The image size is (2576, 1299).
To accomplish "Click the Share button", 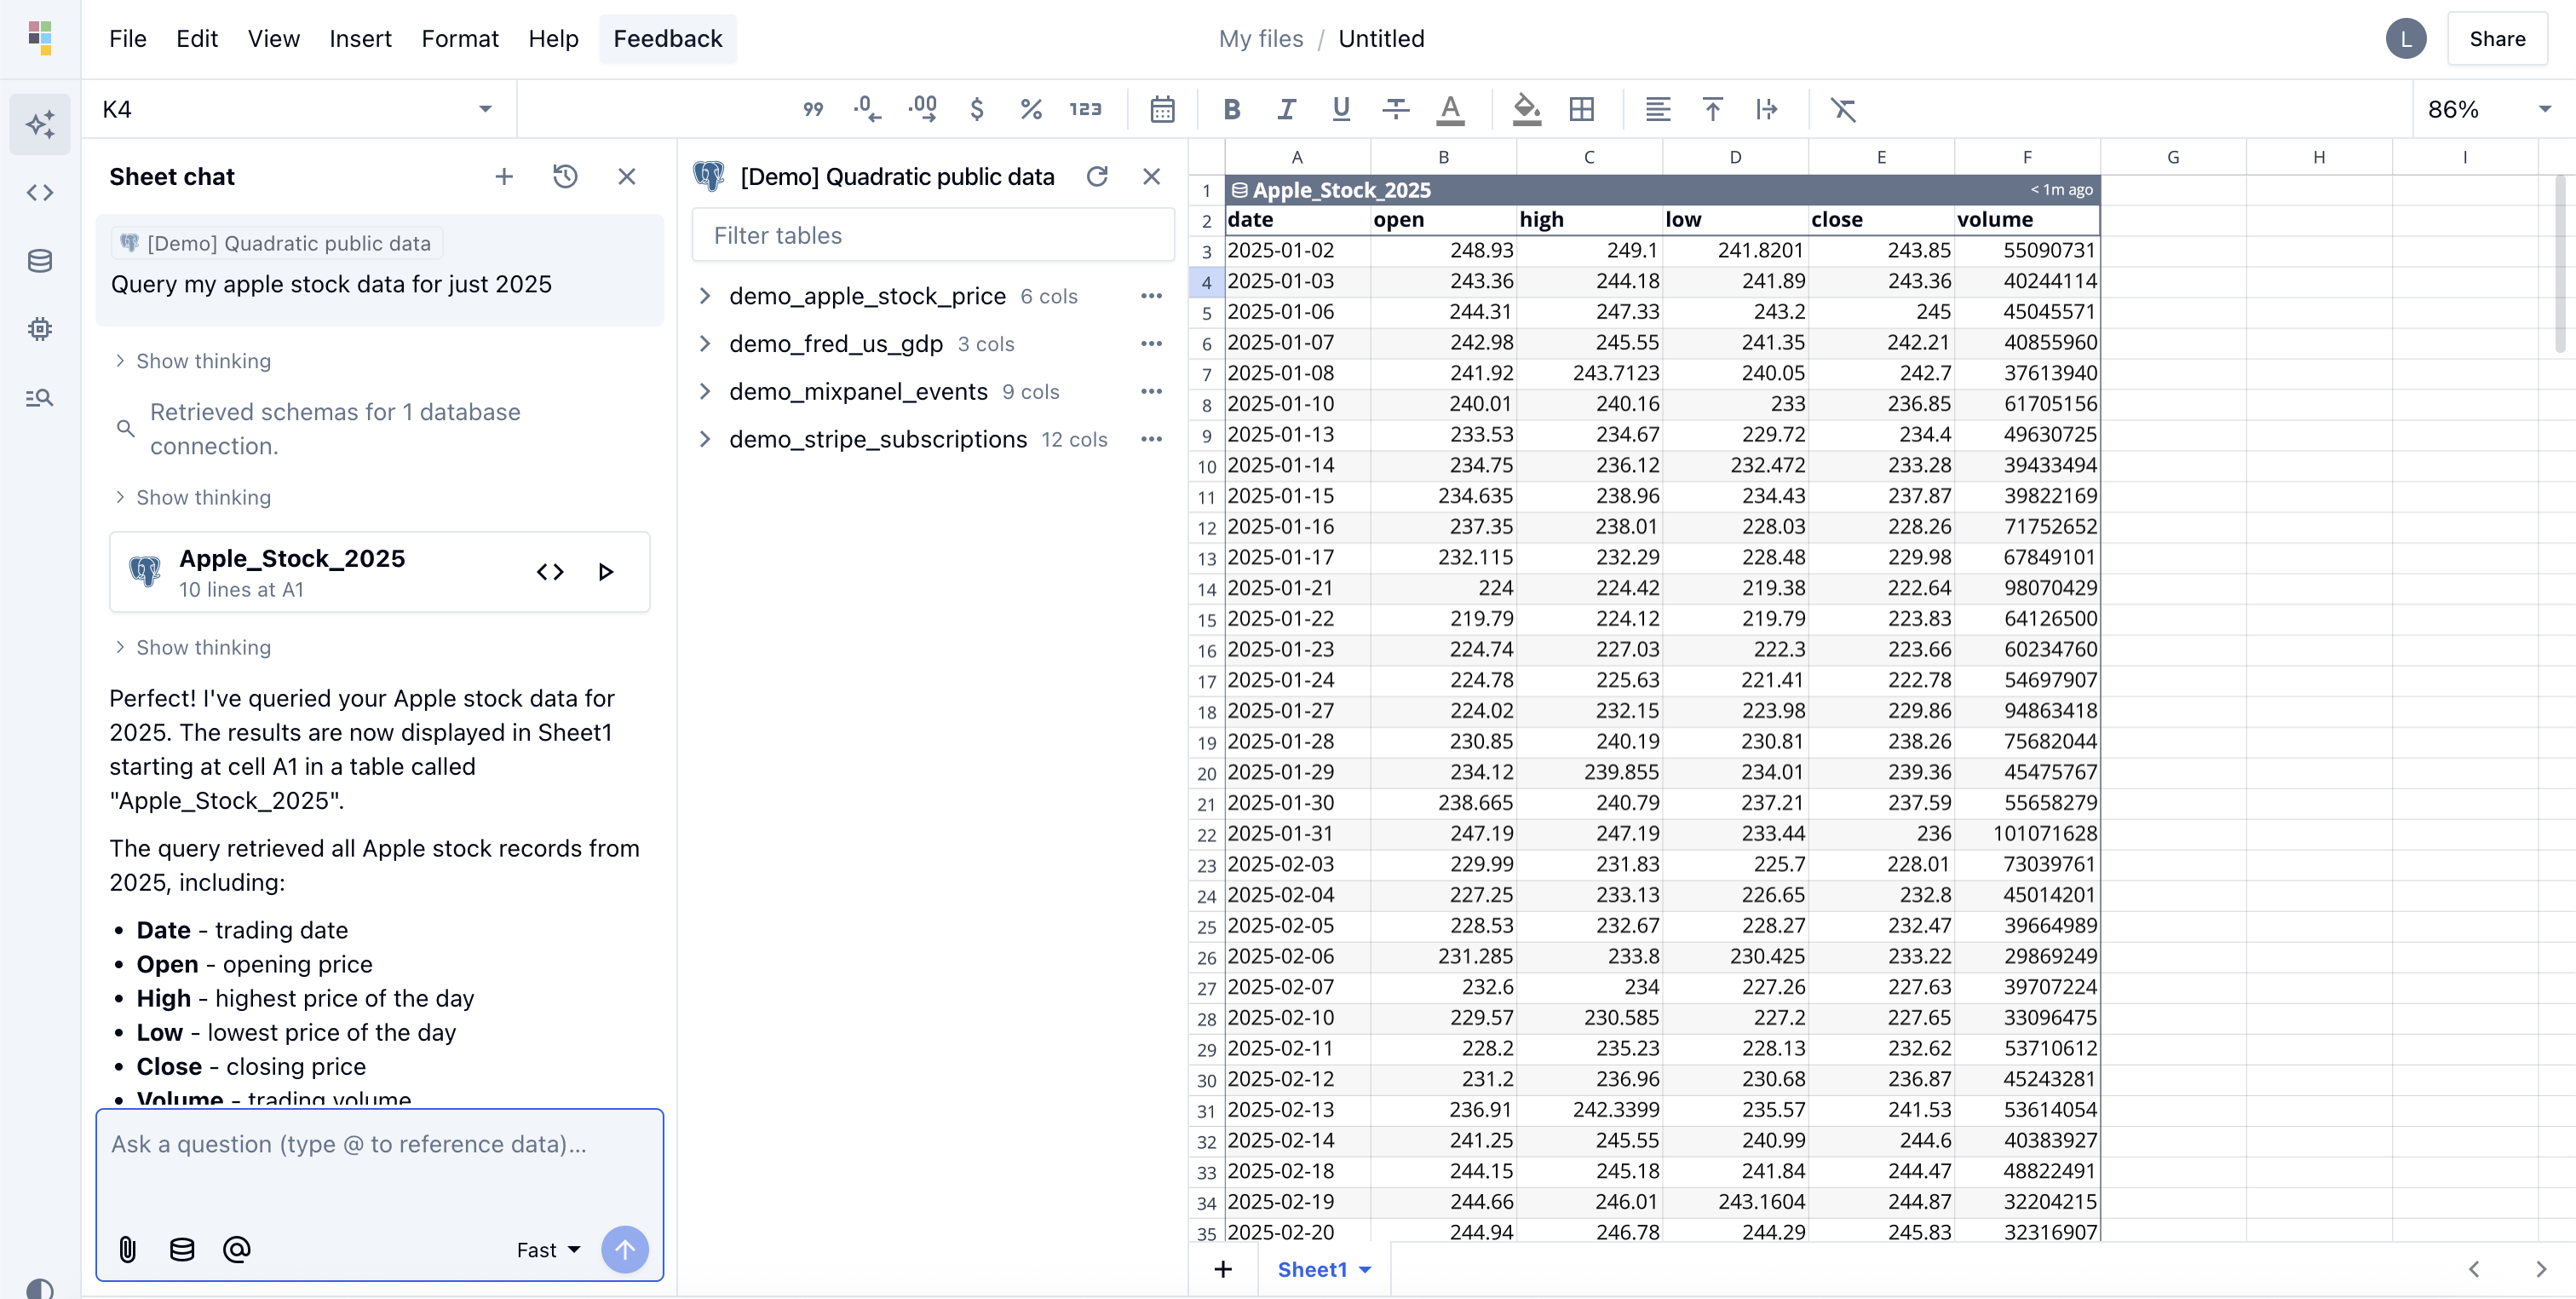I will tap(2497, 38).
